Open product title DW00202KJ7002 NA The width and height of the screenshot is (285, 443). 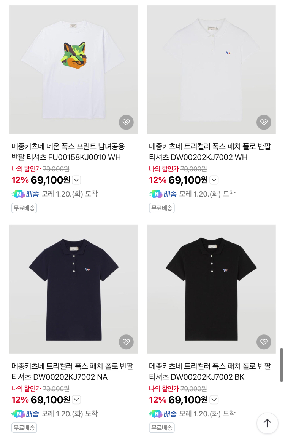pyautogui.click(x=72, y=371)
